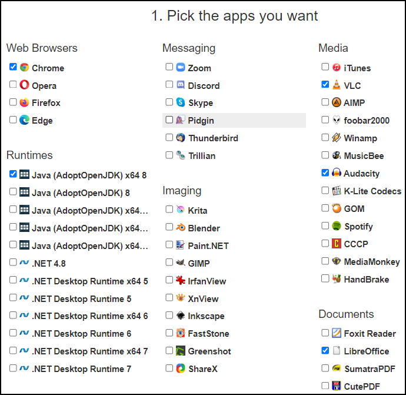The height and width of the screenshot is (395, 406).
Task: Uncheck the Chrome checkbox
Action: coord(13,67)
